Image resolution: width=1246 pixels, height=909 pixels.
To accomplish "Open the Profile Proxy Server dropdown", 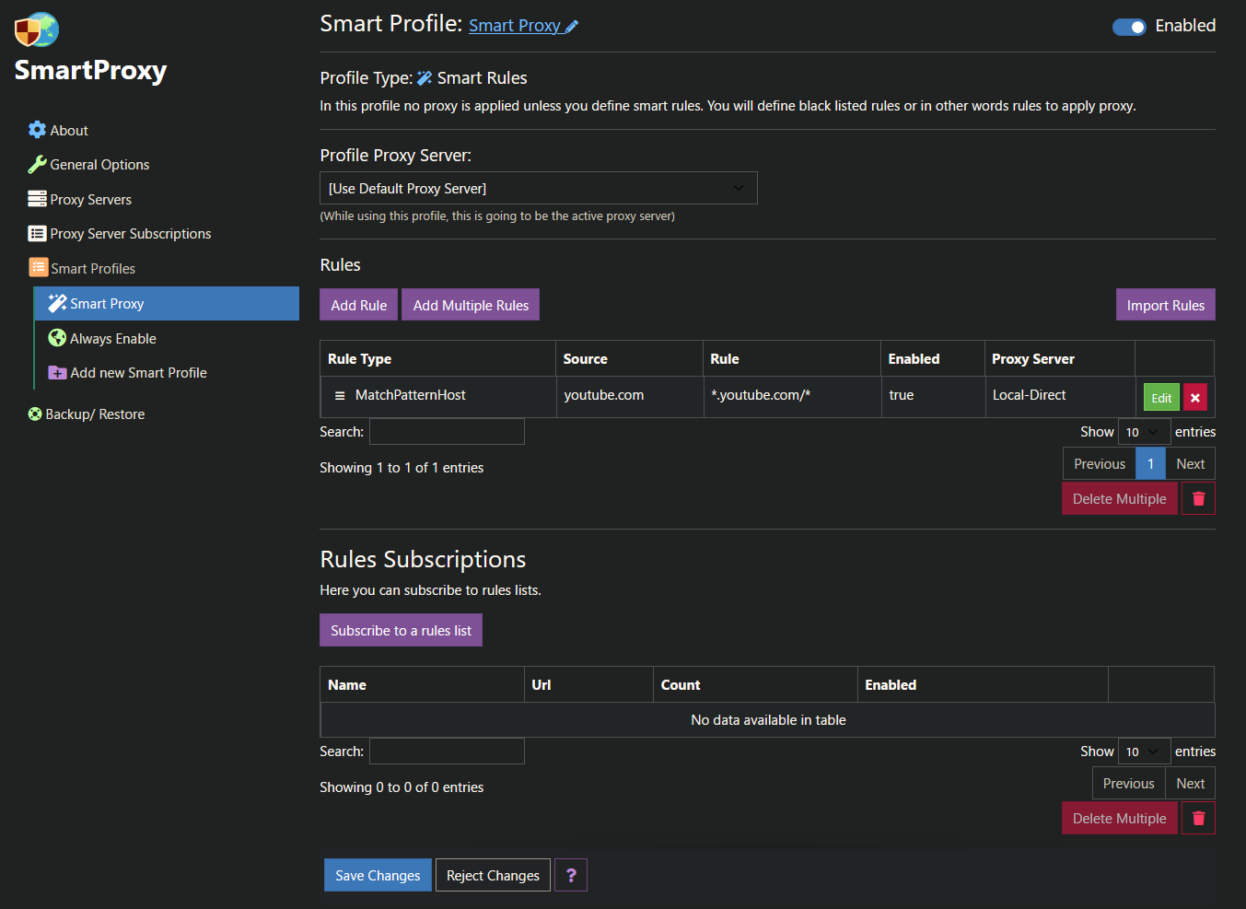I will (538, 188).
